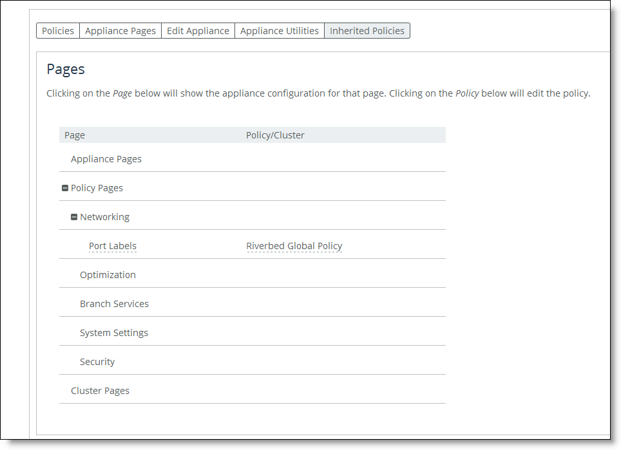Click the description text starting 'Clicking on the Page below'
Image resolution: width=621 pixels, height=450 pixels.
(318, 93)
